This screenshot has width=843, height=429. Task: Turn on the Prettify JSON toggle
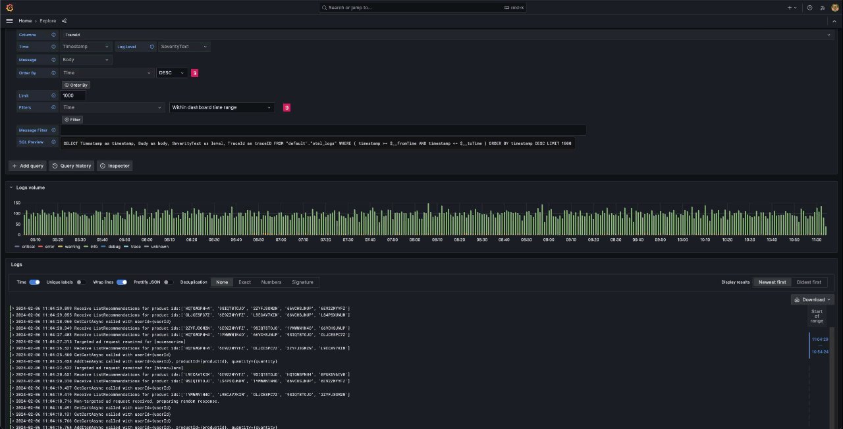(x=168, y=282)
